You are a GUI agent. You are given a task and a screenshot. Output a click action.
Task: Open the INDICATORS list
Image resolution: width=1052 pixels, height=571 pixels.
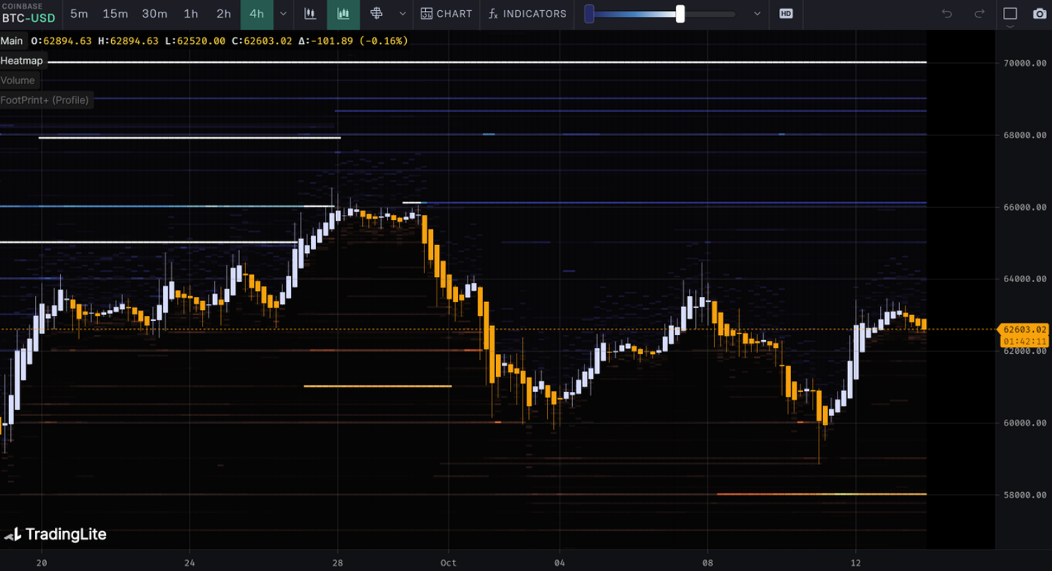[527, 14]
